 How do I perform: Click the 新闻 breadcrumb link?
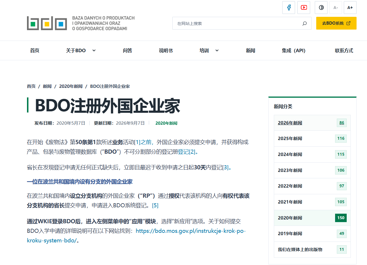pyautogui.click(x=47, y=86)
